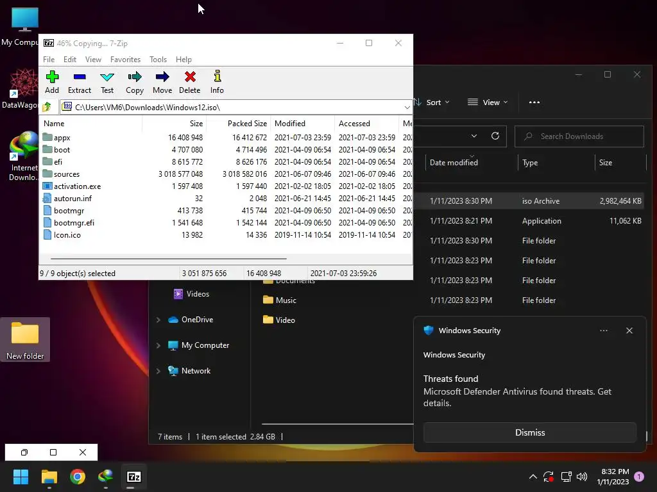Open Videos in the Explorer sidebar
Image resolution: width=657 pixels, height=492 pixels.
click(x=191, y=294)
